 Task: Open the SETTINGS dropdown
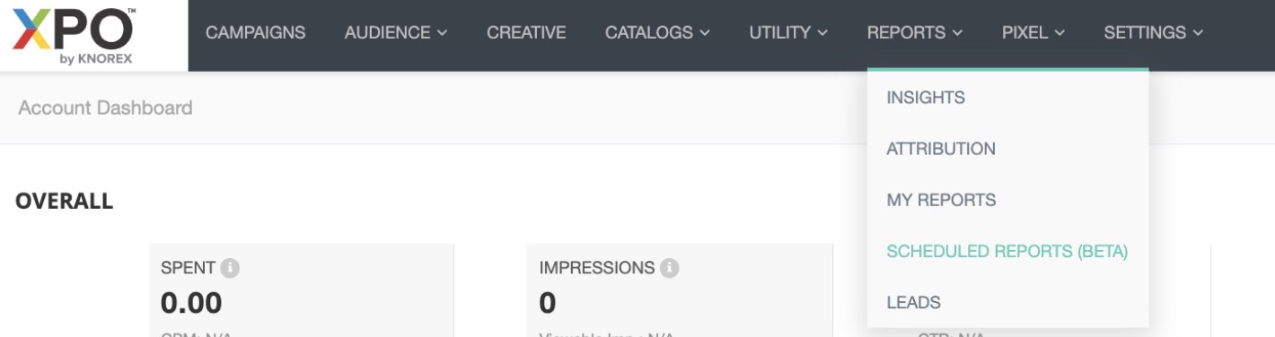1153,33
